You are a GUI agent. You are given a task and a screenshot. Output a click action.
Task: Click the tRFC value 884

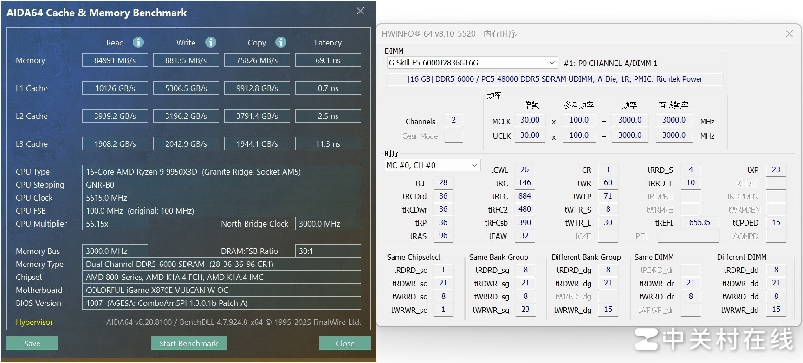point(525,196)
